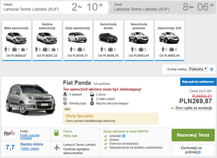Image resolution: width=217 pixels, height=158 pixels.
Task: Click checkmark beside Ubezpieczenie od skutków uszkodzenia
Action: point(106,148)
